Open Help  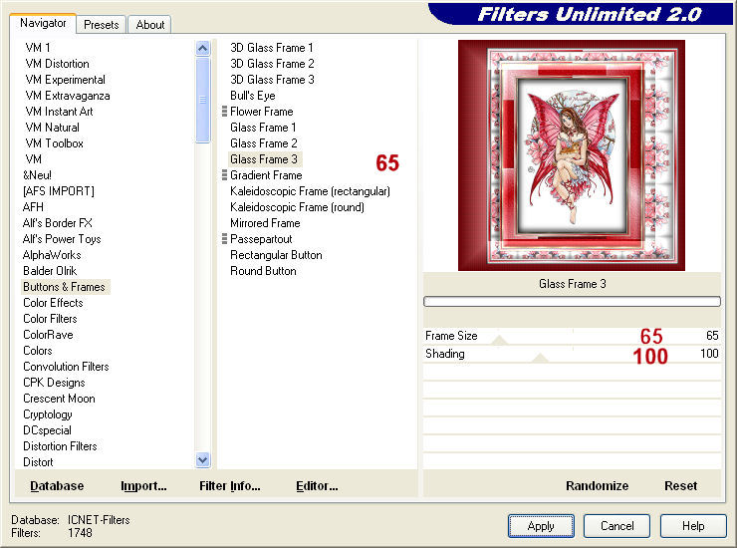click(693, 526)
